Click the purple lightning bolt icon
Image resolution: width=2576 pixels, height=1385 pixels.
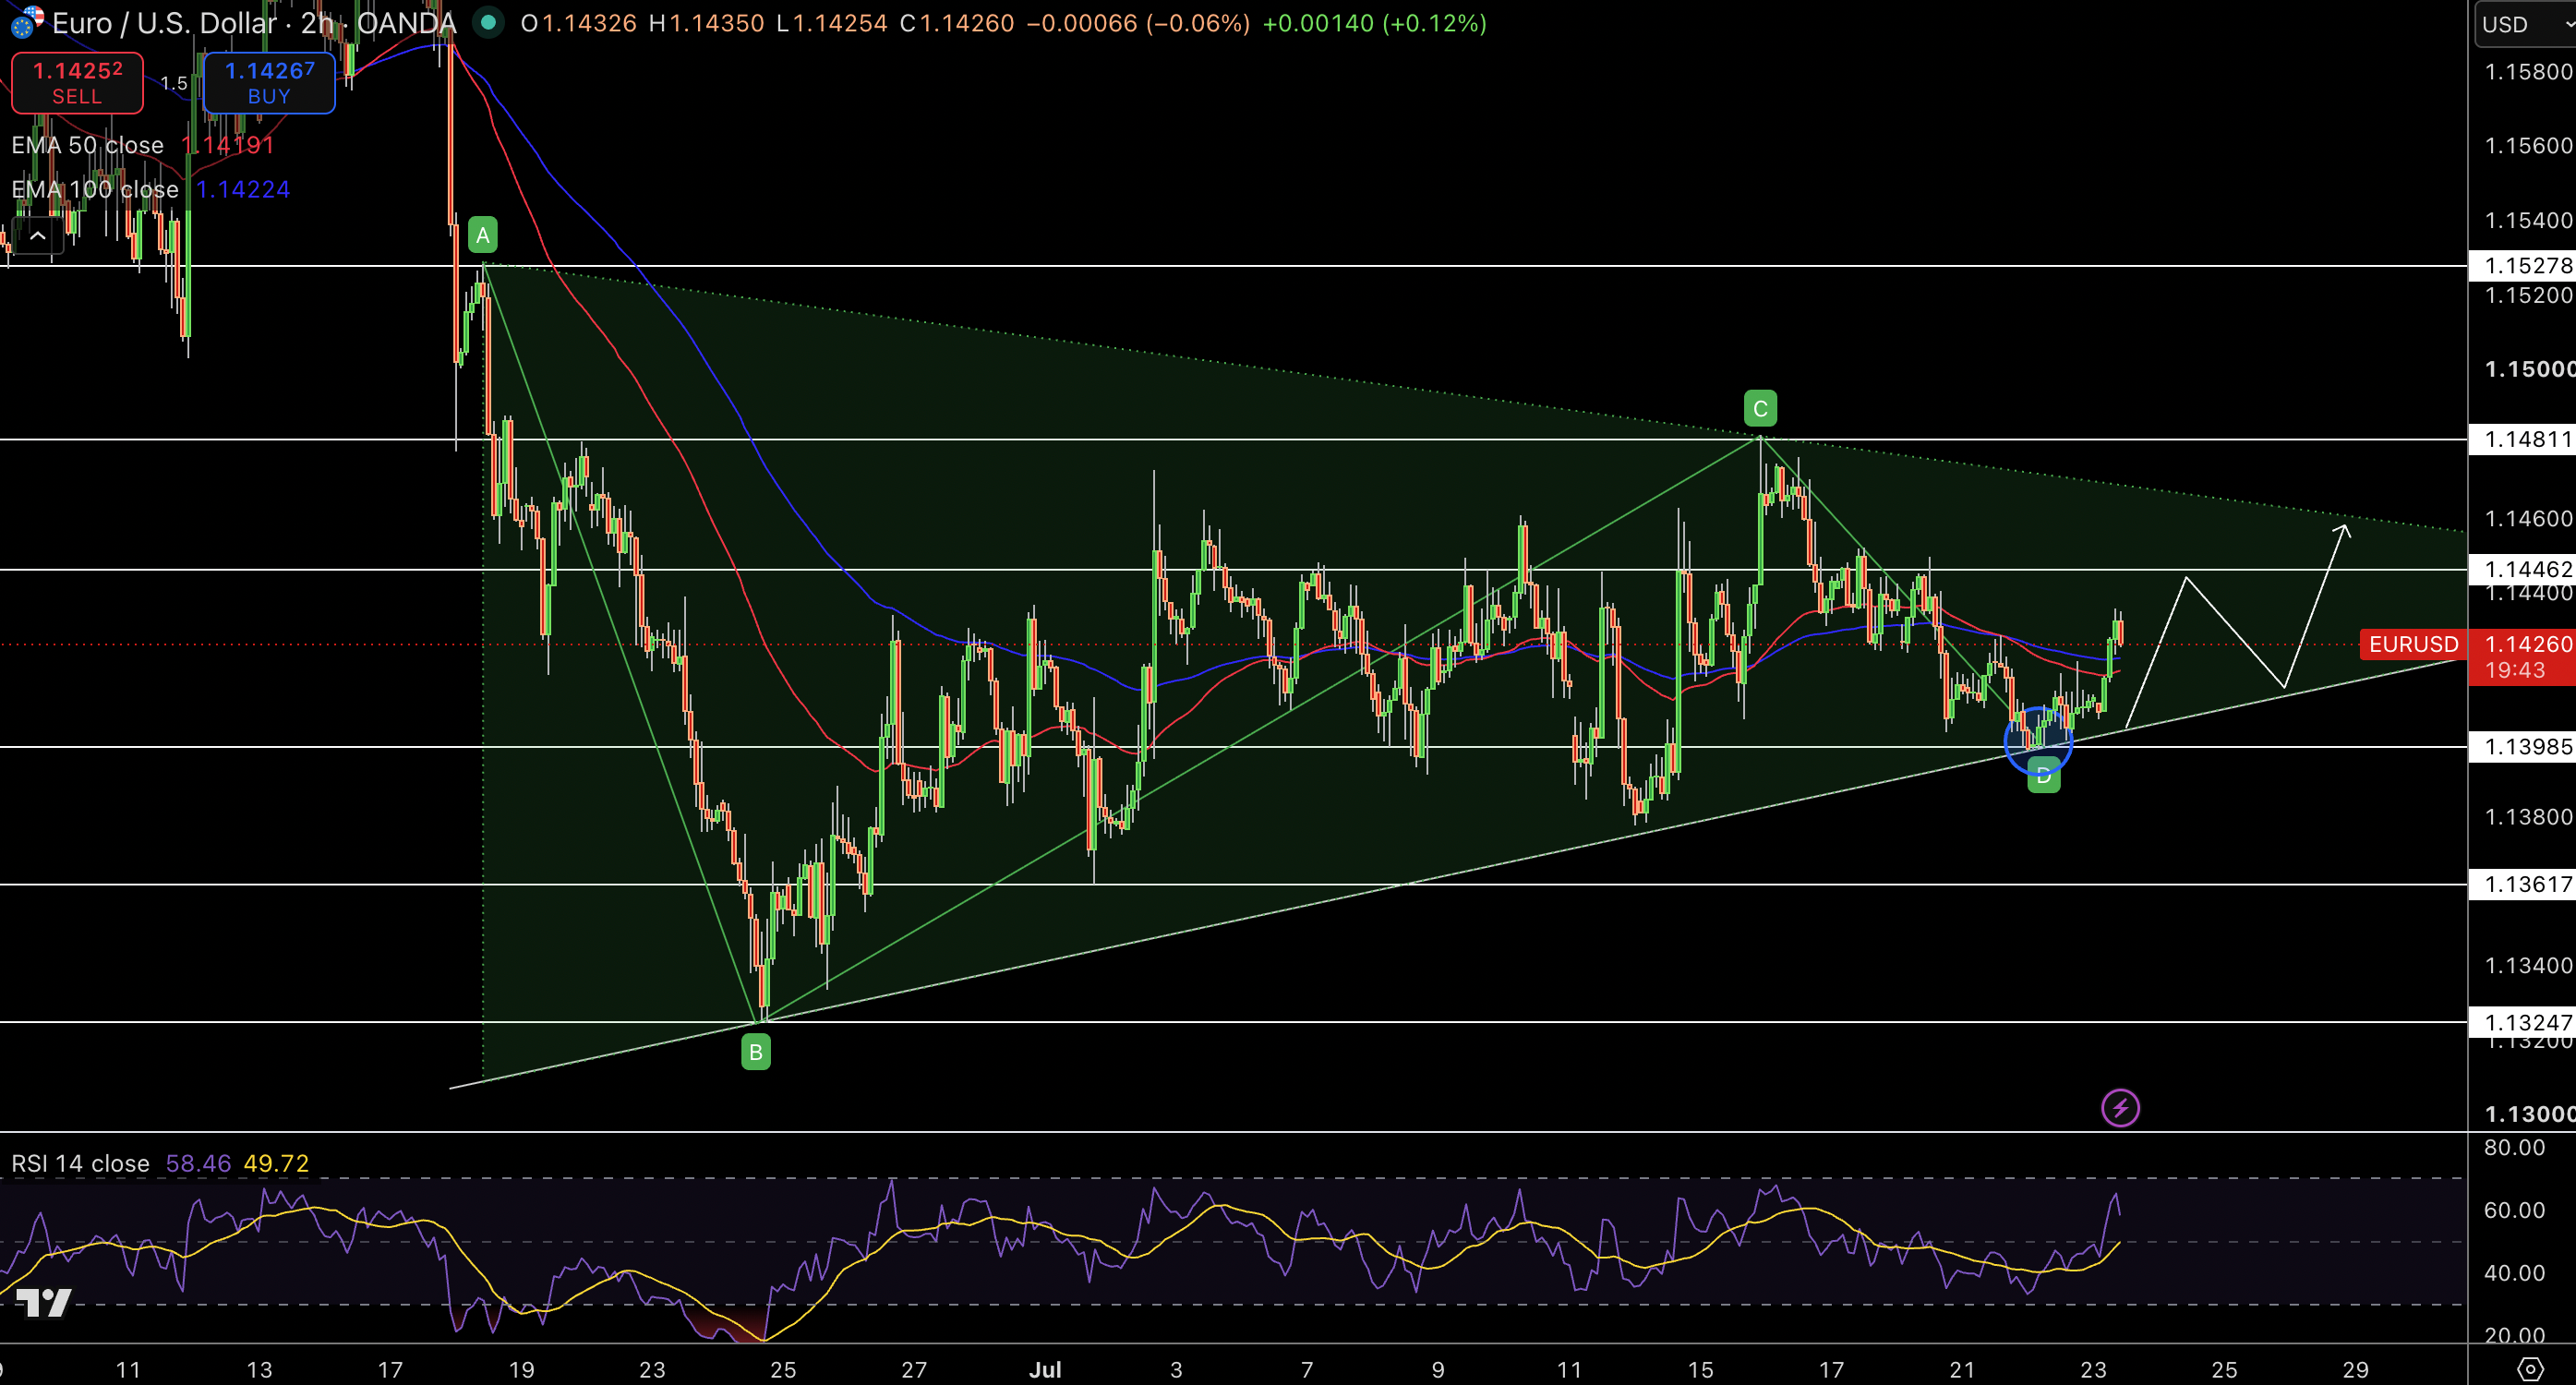click(2120, 1108)
